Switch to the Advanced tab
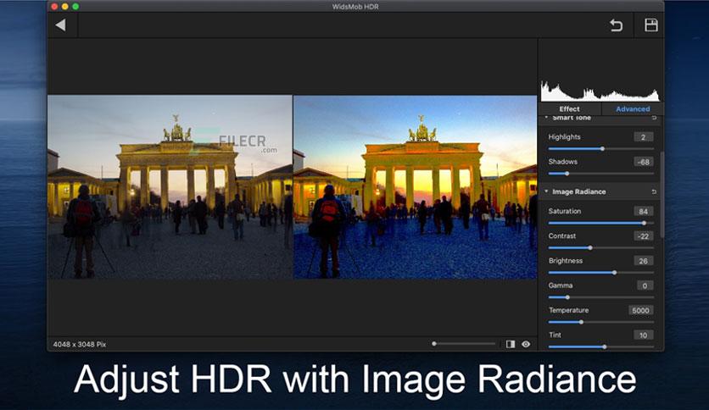Viewport: 709px width, 410px height. [633, 108]
